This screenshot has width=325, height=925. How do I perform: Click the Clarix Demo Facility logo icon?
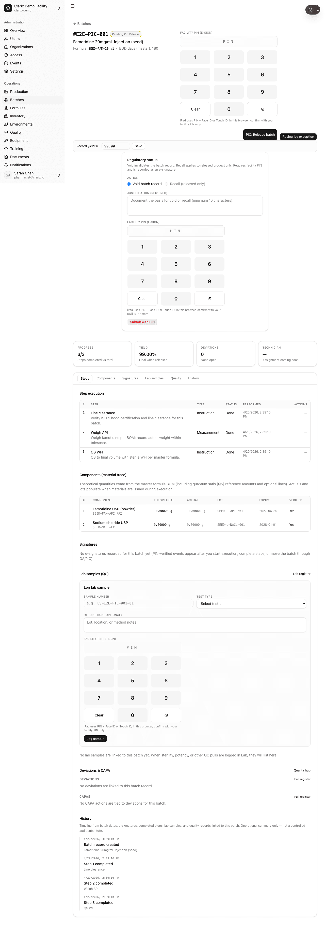8,8
